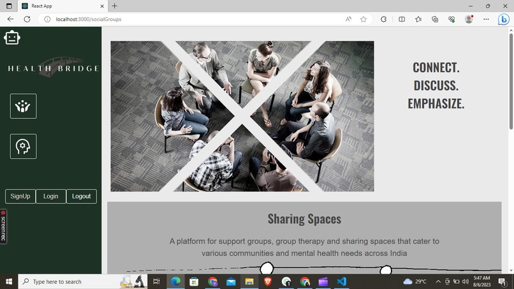Open Mail app from taskbar
Viewport: 514px width, 289px height.
click(x=231, y=281)
